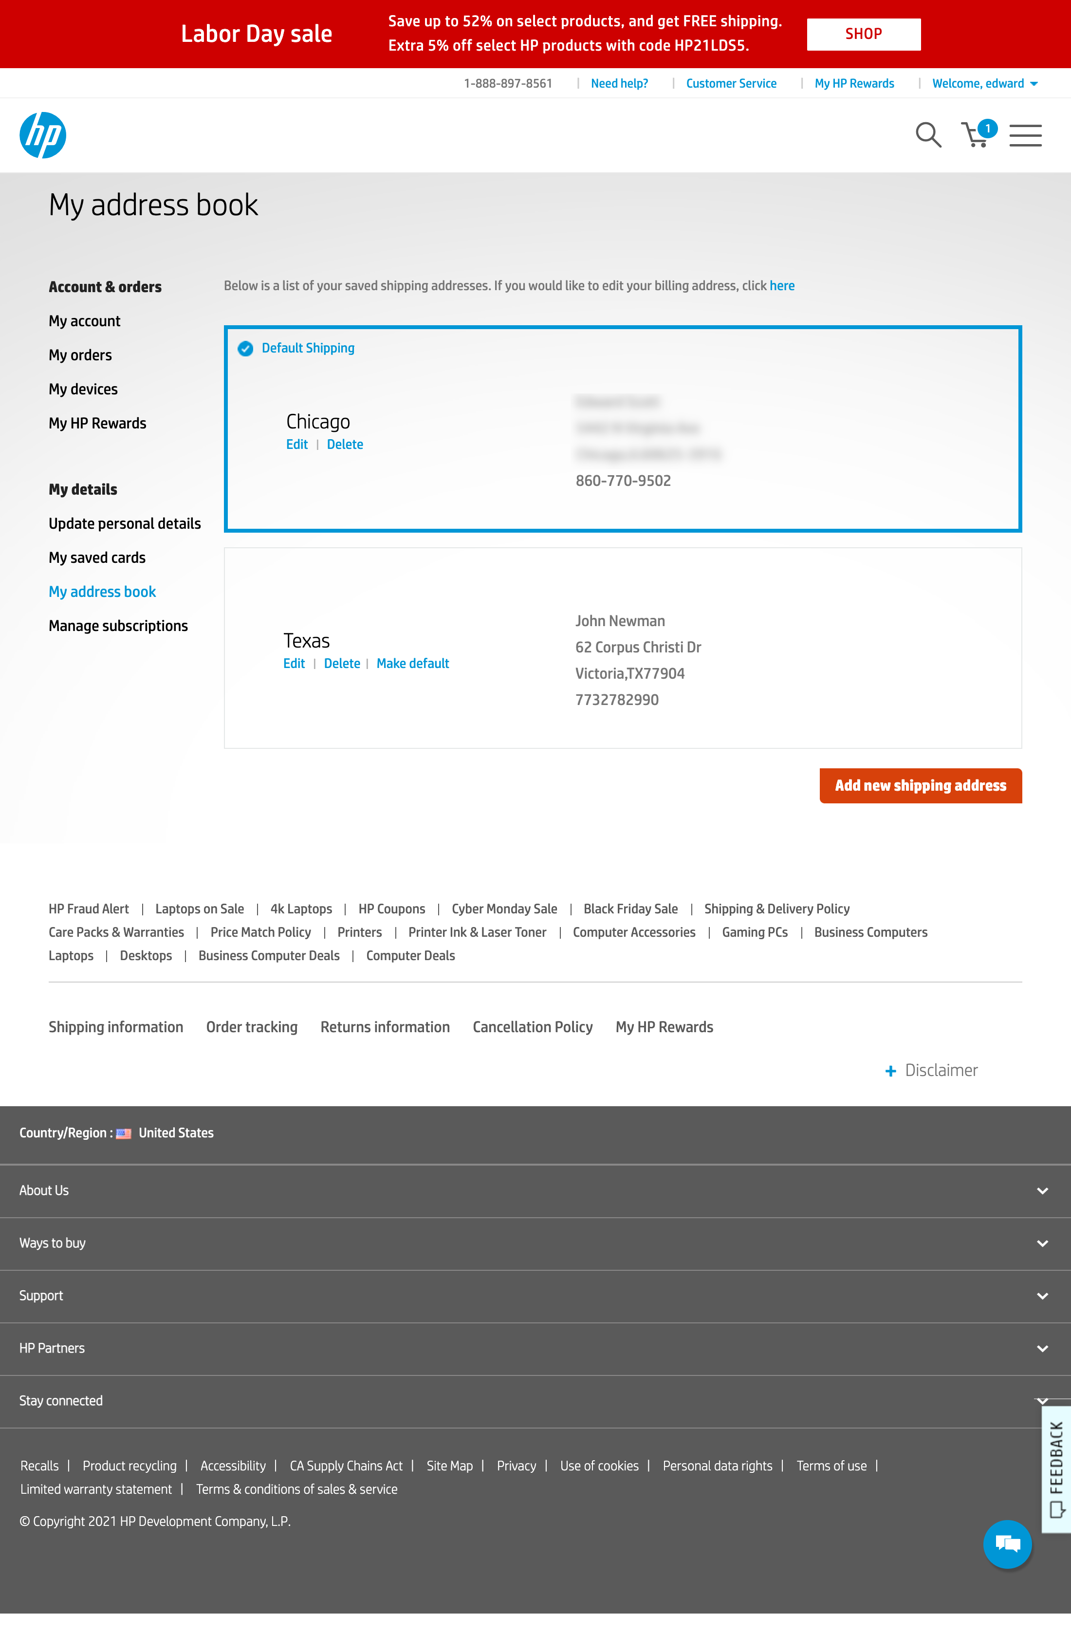The image size is (1071, 1634).
Task: Delete the Texas address
Action: point(342,664)
